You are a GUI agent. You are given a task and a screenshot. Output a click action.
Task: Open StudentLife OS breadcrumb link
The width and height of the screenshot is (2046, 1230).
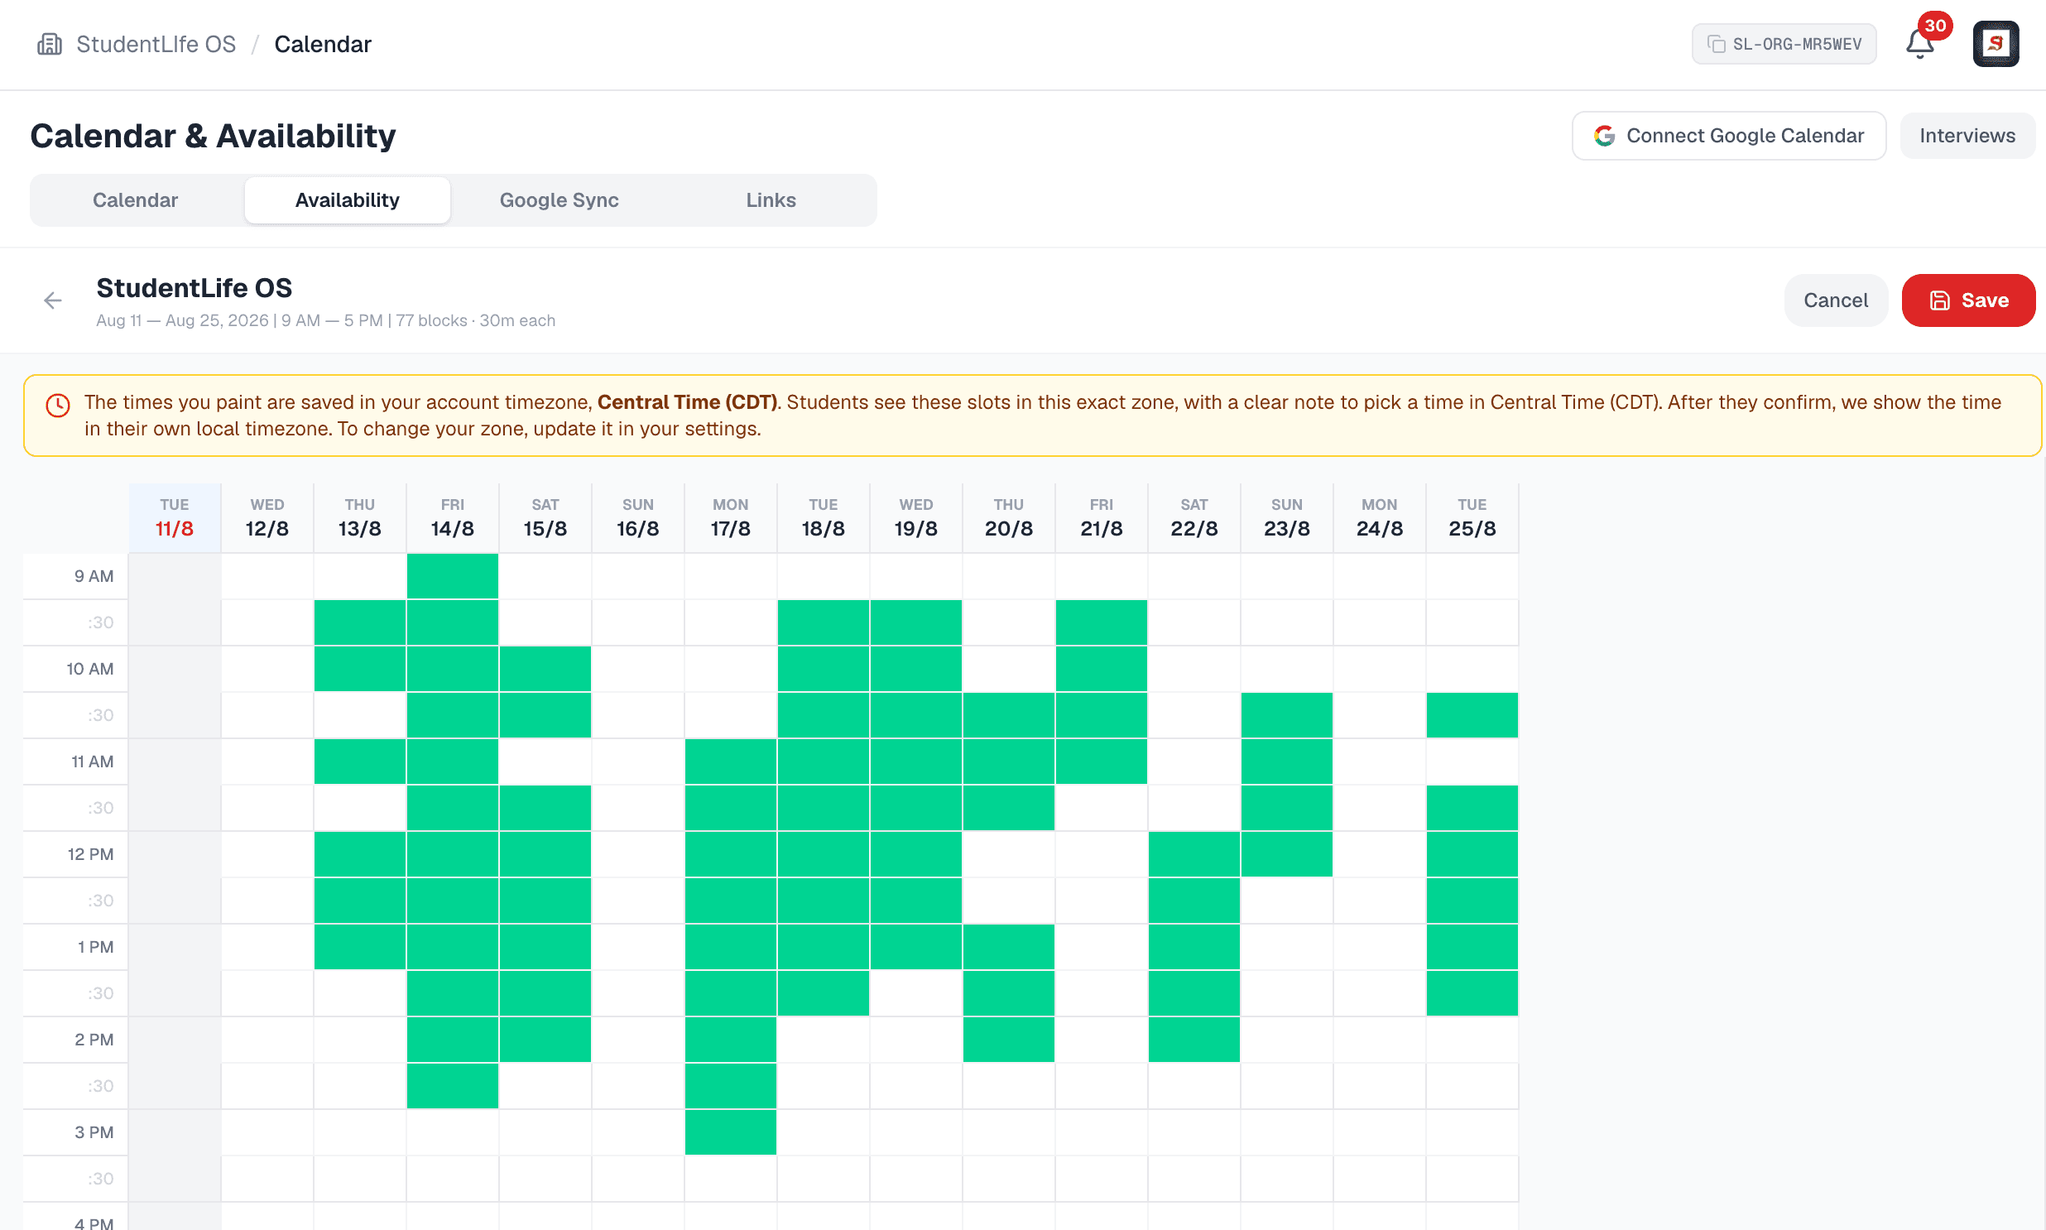pos(156,44)
